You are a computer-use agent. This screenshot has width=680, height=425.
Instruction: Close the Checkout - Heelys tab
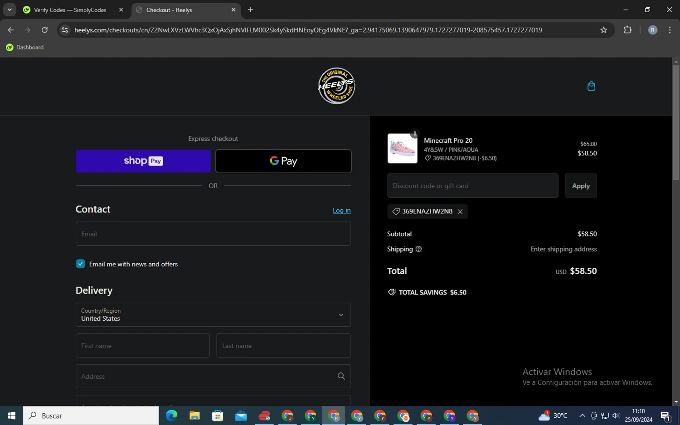pos(233,10)
